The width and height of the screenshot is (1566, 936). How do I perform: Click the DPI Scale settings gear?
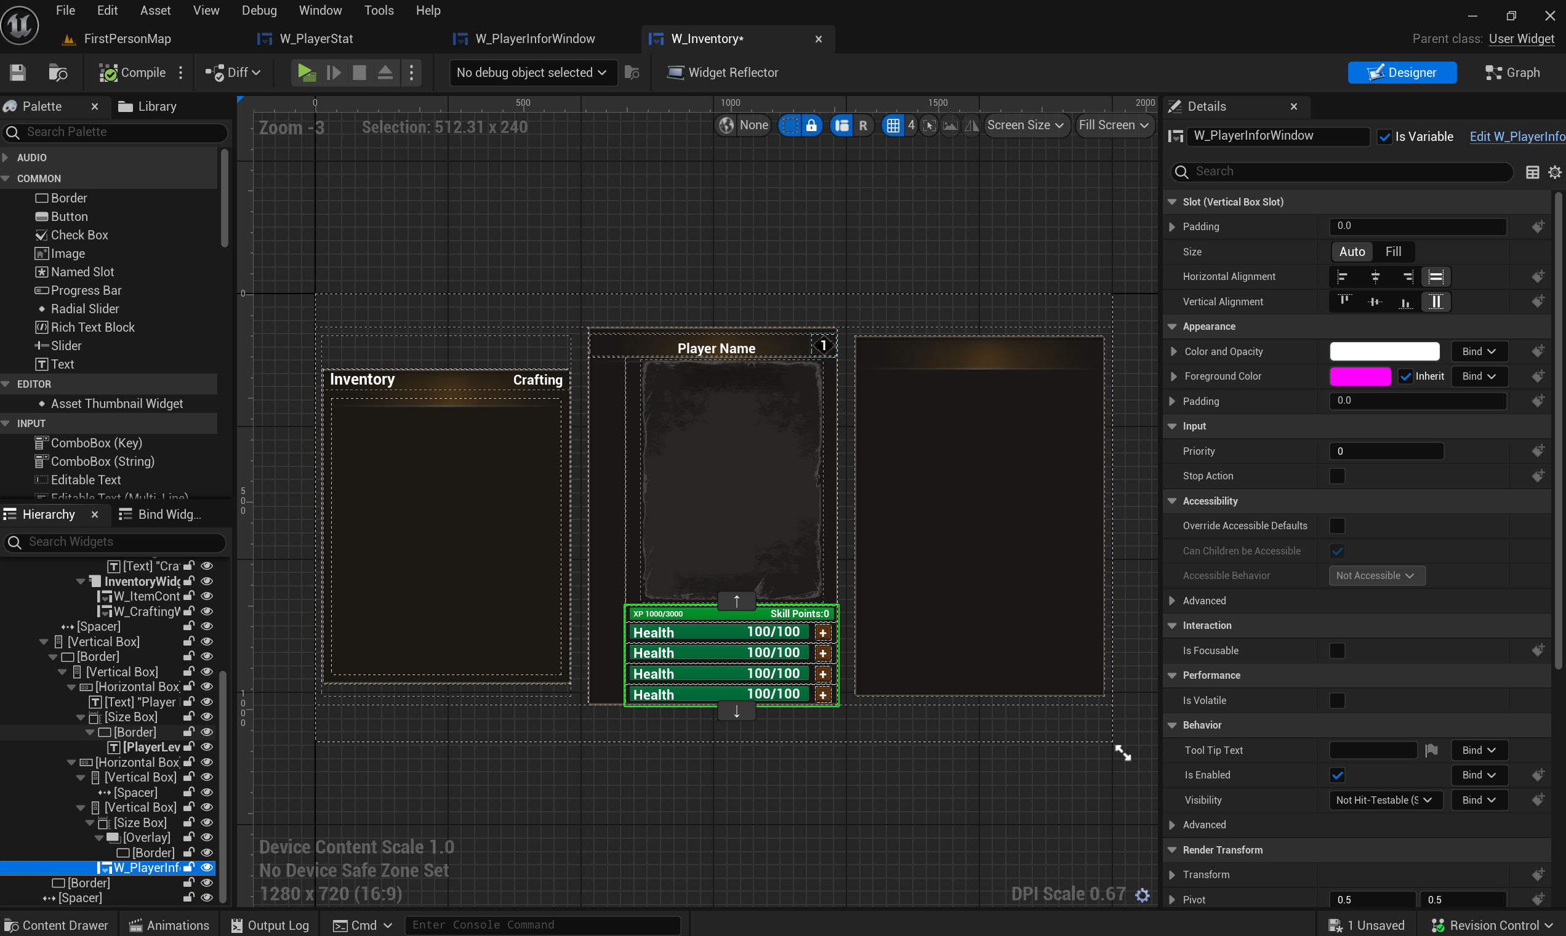(x=1142, y=894)
